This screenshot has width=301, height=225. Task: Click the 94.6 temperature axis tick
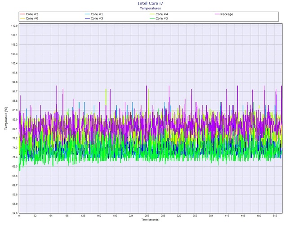[x=14, y=82]
